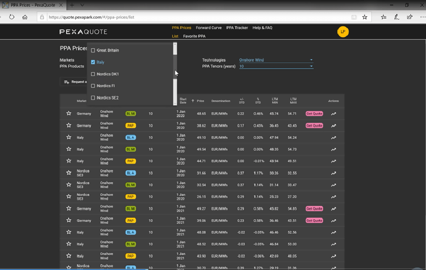This screenshot has width=426, height=270.
Task: Star the Germany 39.06 row
Action: (69, 220)
